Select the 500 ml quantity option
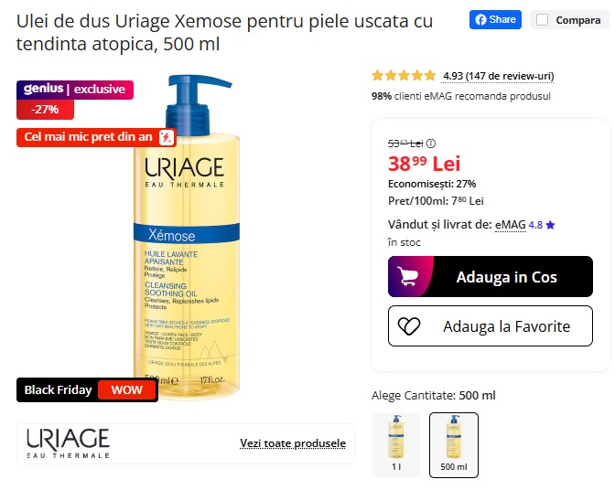Viewport: 615px width, 490px height. tap(454, 444)
